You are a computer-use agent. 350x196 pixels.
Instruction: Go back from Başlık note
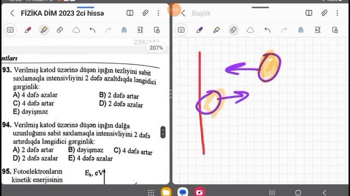183,13
